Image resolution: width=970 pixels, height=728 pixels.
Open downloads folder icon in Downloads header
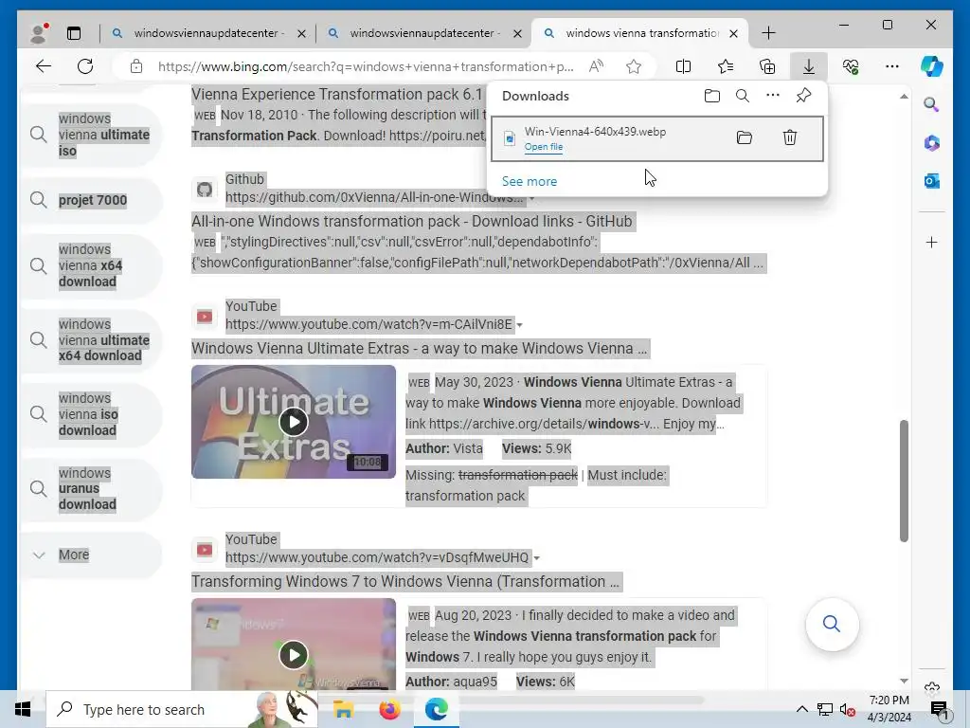tap(712, 96)
